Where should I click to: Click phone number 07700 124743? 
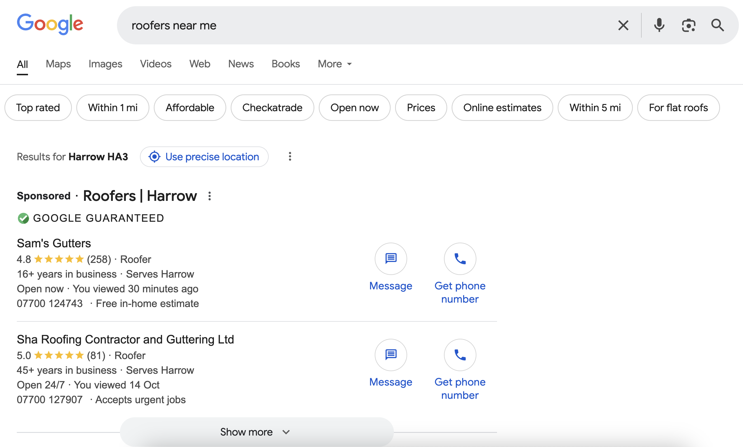(50, 303)
